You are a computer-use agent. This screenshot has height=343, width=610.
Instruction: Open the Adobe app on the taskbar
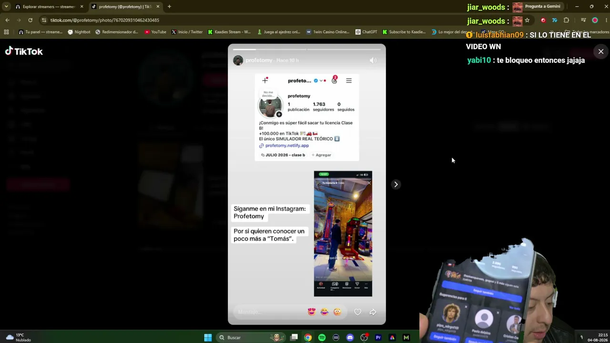coord(392,338)
